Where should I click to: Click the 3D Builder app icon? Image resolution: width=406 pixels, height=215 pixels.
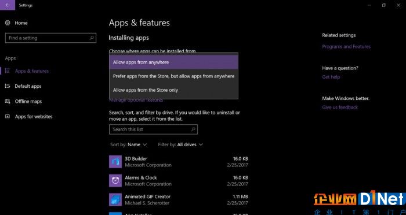click(x=115, y=162)
